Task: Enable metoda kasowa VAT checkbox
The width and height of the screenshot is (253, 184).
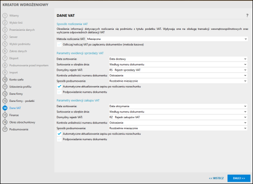Action: pyautogui.click(x=59, y=44)
